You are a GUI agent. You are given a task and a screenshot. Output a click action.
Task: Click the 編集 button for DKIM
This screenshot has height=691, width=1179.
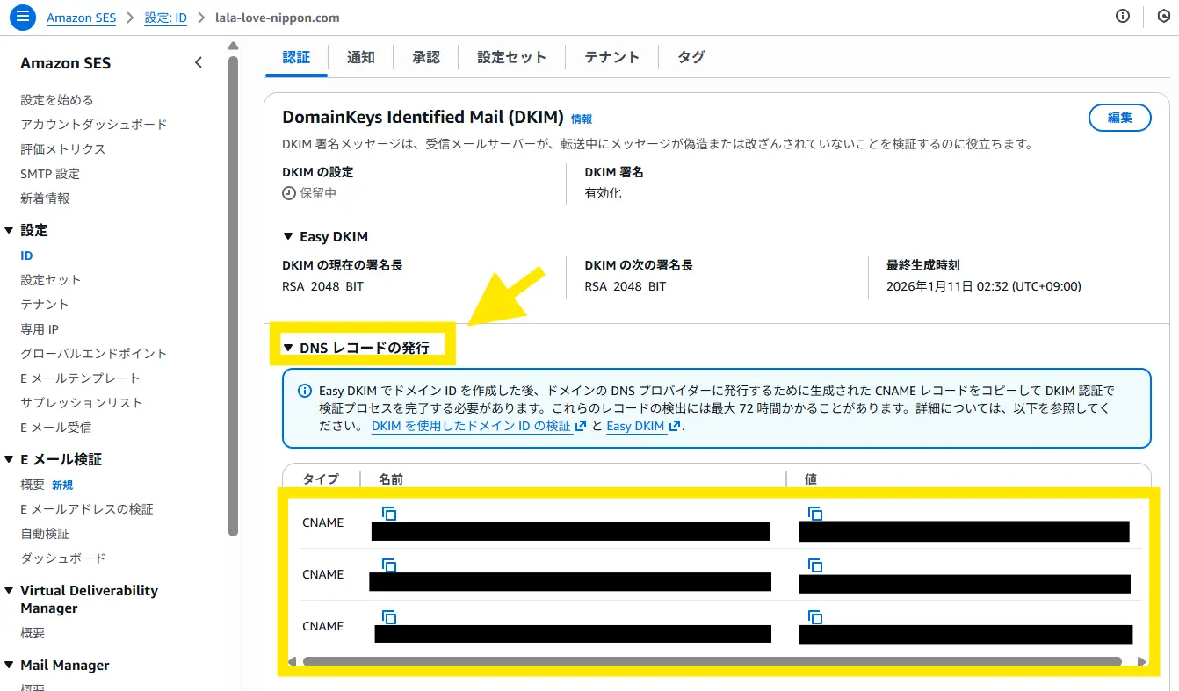click(x=1119, y=118)
